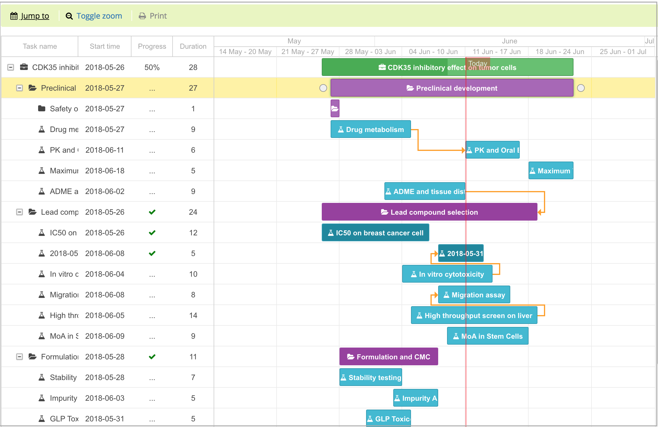
Task: Click the flask icon in MoA row
Action: pyautogui.click(x=42, y=336)
